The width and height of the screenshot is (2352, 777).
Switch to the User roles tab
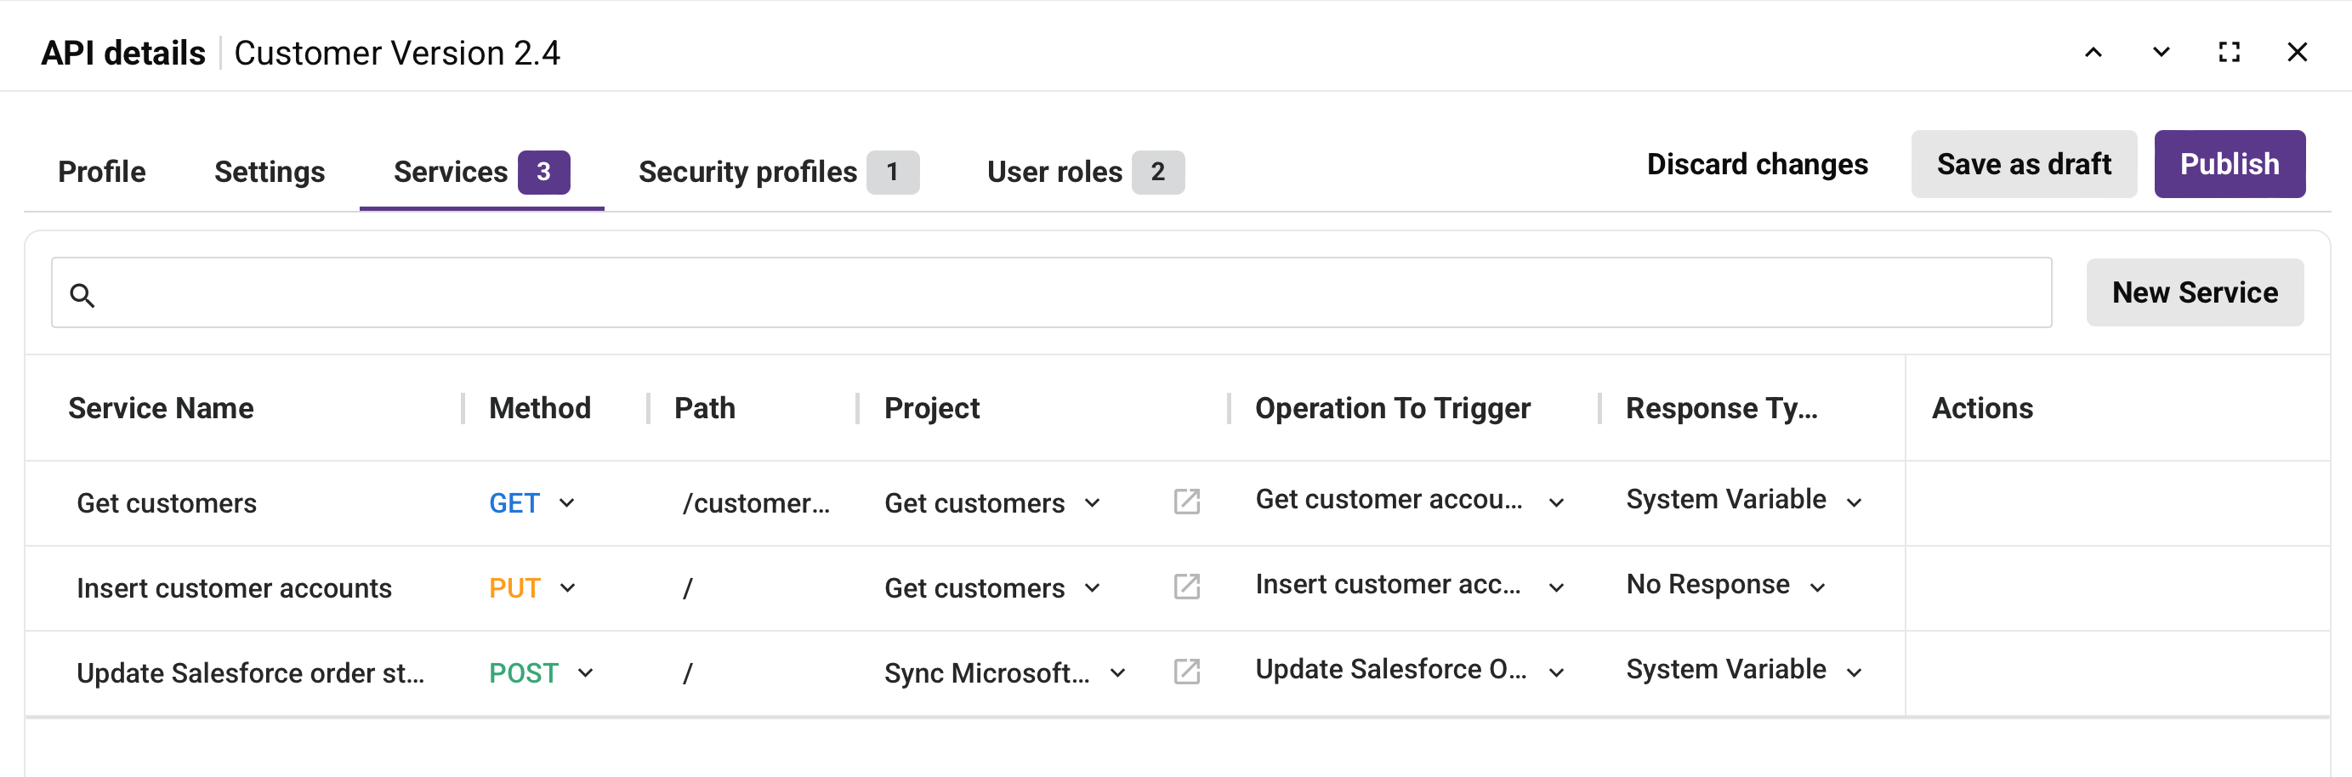(1054, 171)
